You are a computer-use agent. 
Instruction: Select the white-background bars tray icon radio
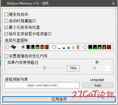pyautogui.click(x=54, y=47)
